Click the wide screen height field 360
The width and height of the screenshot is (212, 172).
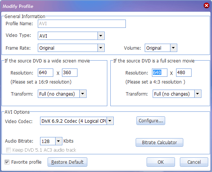(70, 73)
